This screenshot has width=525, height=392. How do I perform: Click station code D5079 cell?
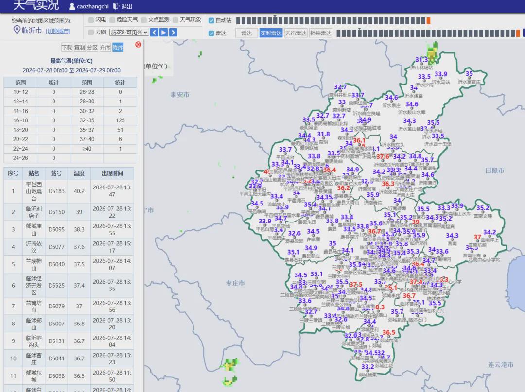(56, 306)
